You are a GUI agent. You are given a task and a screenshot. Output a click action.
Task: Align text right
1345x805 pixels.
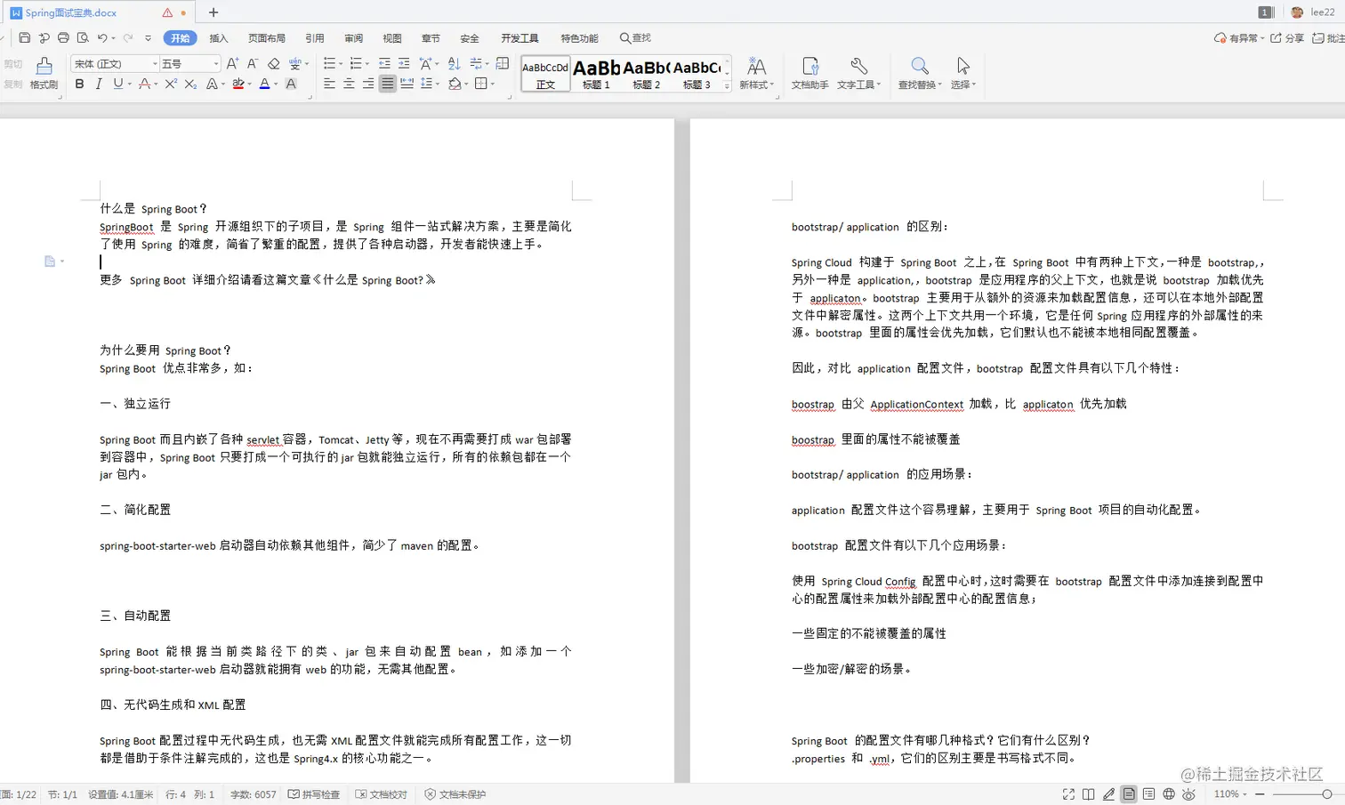pyautogui.click(x=368, y=84)
